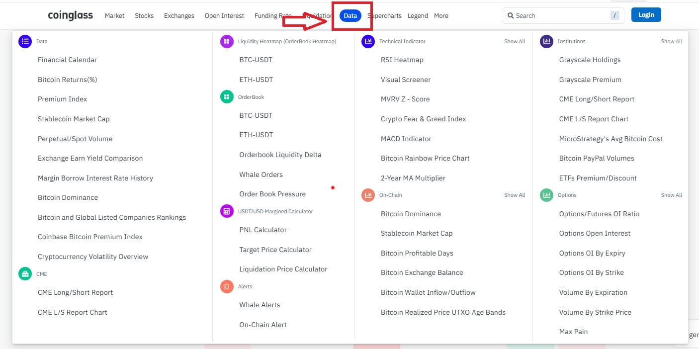The width and height of the screenshot is (699, 349).
Task: Focus the Search input field
Action: 563,15
